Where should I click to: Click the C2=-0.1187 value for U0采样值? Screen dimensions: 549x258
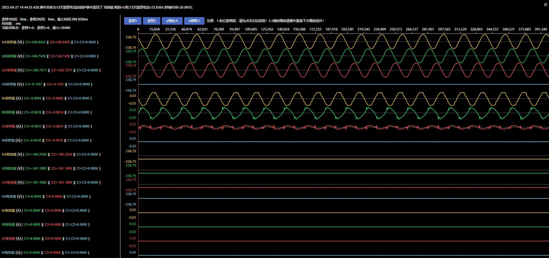point(55,84)
